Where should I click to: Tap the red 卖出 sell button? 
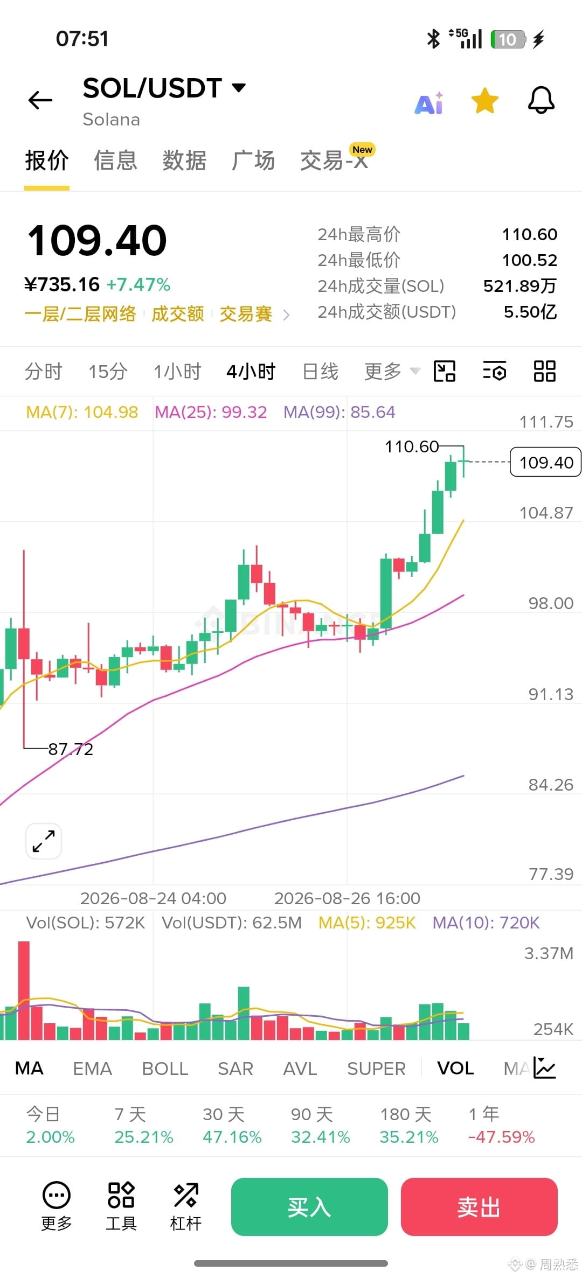pos(479,1207)
